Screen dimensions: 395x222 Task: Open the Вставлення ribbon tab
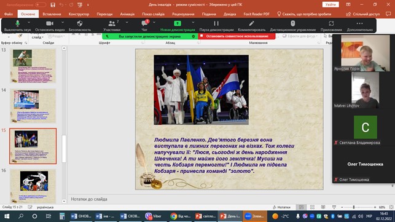(52, 14)
